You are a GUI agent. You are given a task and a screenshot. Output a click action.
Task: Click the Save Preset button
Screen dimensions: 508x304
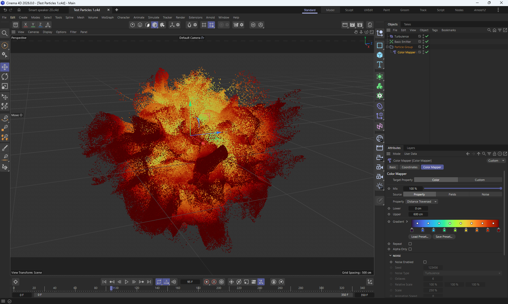444,237
